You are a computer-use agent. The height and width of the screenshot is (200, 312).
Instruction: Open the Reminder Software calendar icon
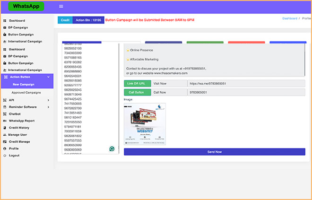coord(5,107)
